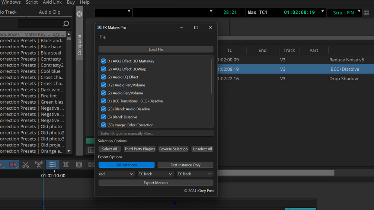Click the horizontal scrollbar below the markers table
374x210 pixels.
click(276, 173)
